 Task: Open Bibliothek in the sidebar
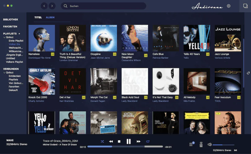point(11,20)
